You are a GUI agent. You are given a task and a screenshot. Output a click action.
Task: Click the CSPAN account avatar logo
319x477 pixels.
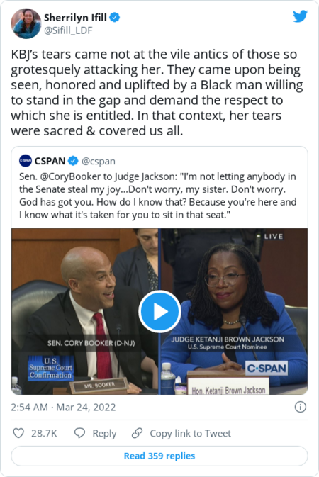(26, 161)
